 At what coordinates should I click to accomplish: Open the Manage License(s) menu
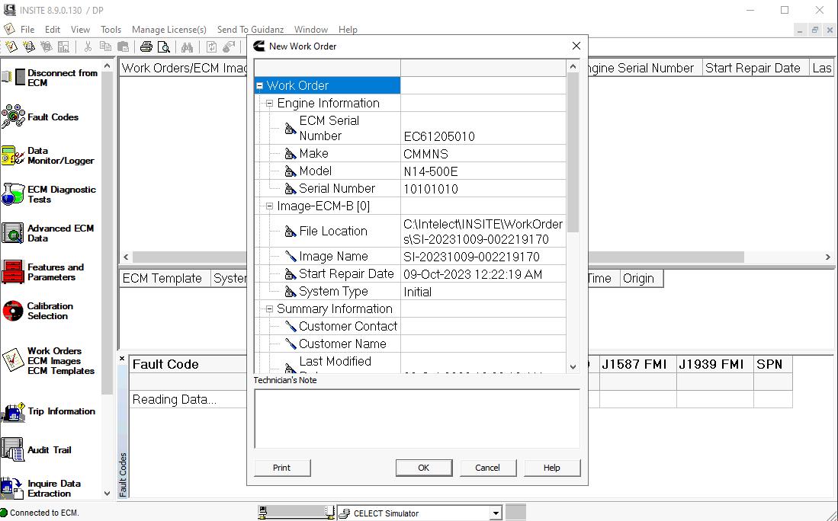pyautogui.click(x=169, y=30)
